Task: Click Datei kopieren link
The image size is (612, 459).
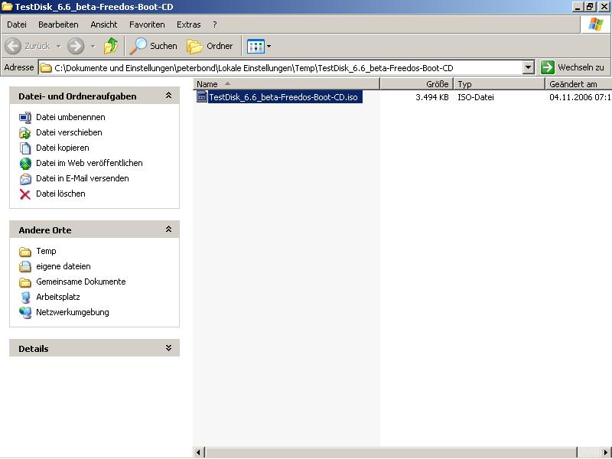Action: [63, 148]
